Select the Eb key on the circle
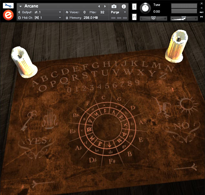This screenshot has width=205, height=195. pyautogui.click(x=73, y=131)
